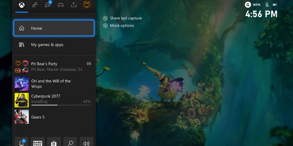
Task: Open the Capture & share tab
Action: click(74, 5)
